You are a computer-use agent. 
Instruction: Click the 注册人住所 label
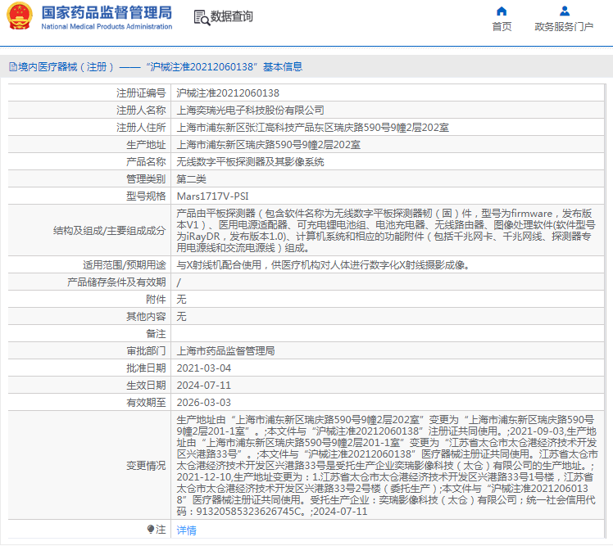pos(141,128)
